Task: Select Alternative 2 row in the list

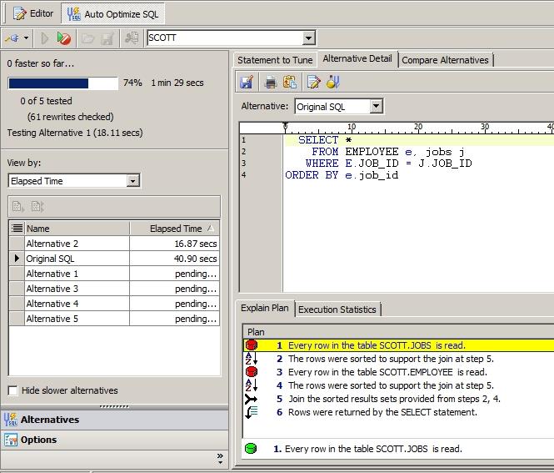Action: click(x=52, y=244)
